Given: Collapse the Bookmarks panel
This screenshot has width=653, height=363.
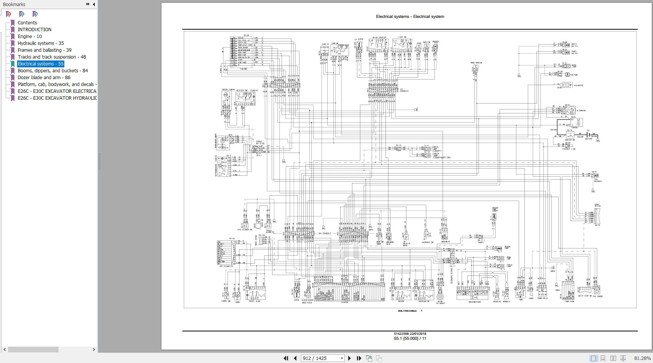Looking at the screenshot, I should tap(94, 4).
